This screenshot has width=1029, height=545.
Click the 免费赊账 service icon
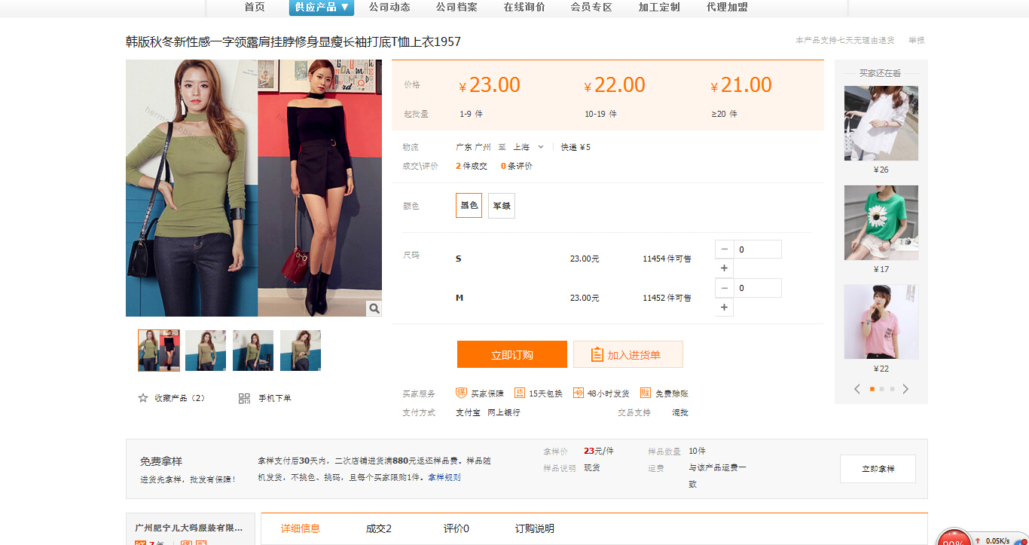click(646, 393)
